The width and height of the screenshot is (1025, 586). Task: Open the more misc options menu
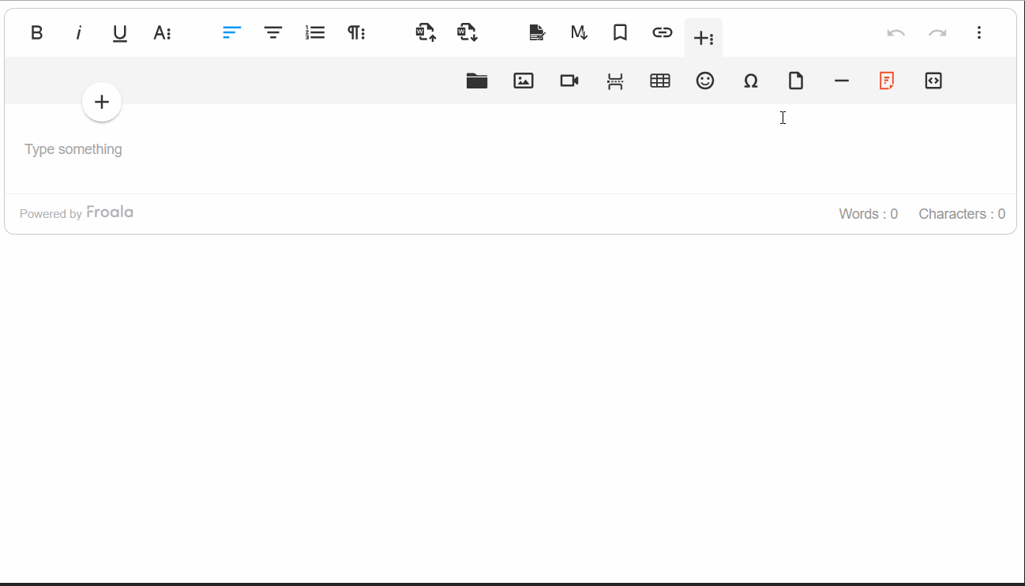tap(979, 32)
